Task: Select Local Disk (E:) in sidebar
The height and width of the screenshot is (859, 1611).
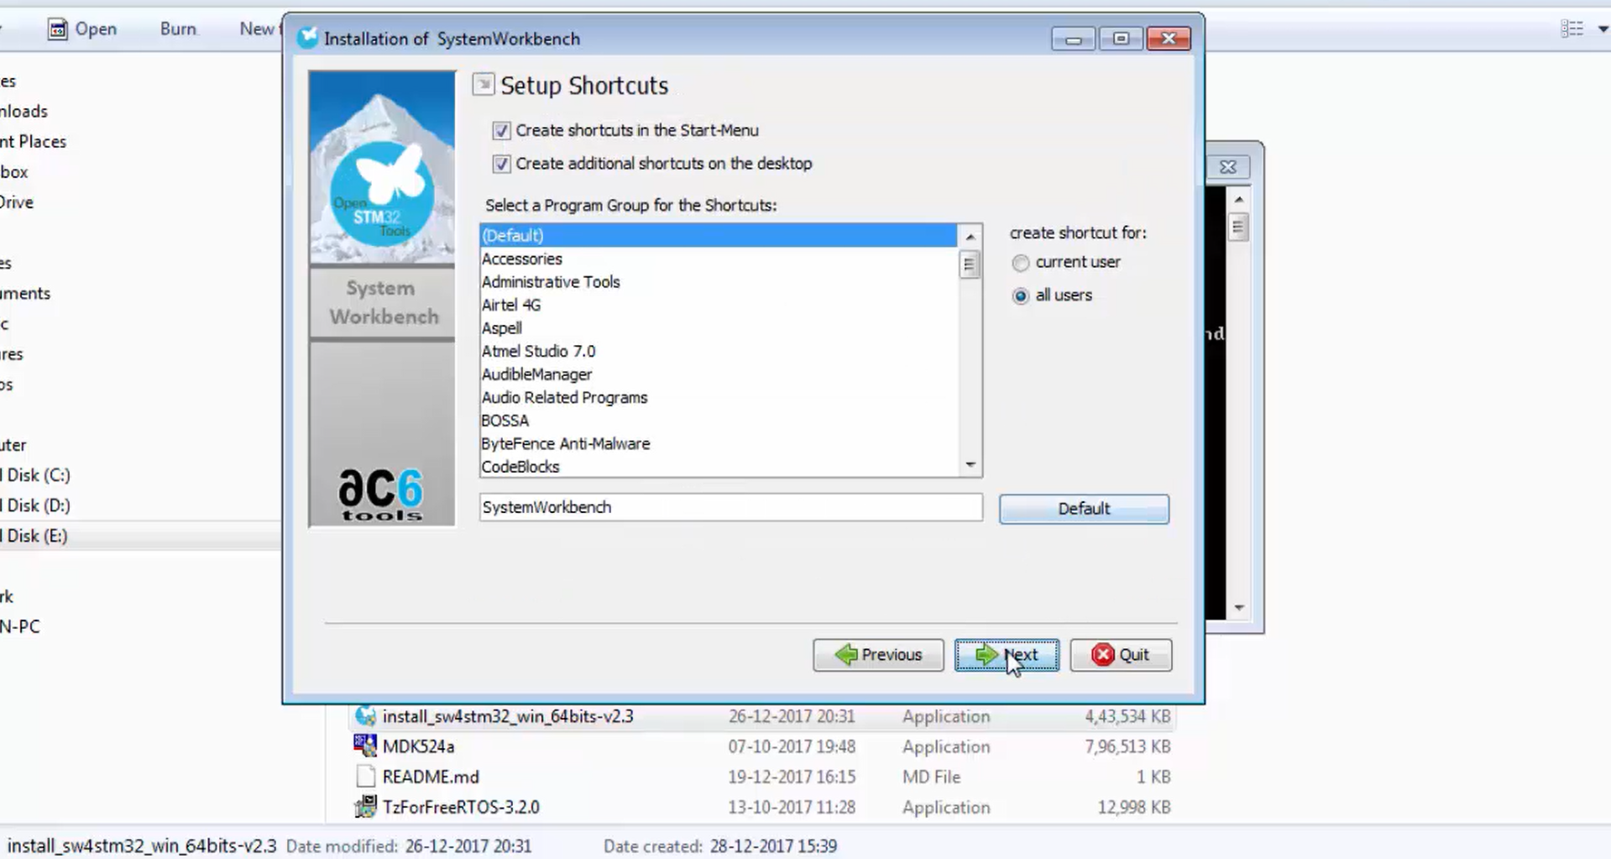Action: [x=34, y=536]
